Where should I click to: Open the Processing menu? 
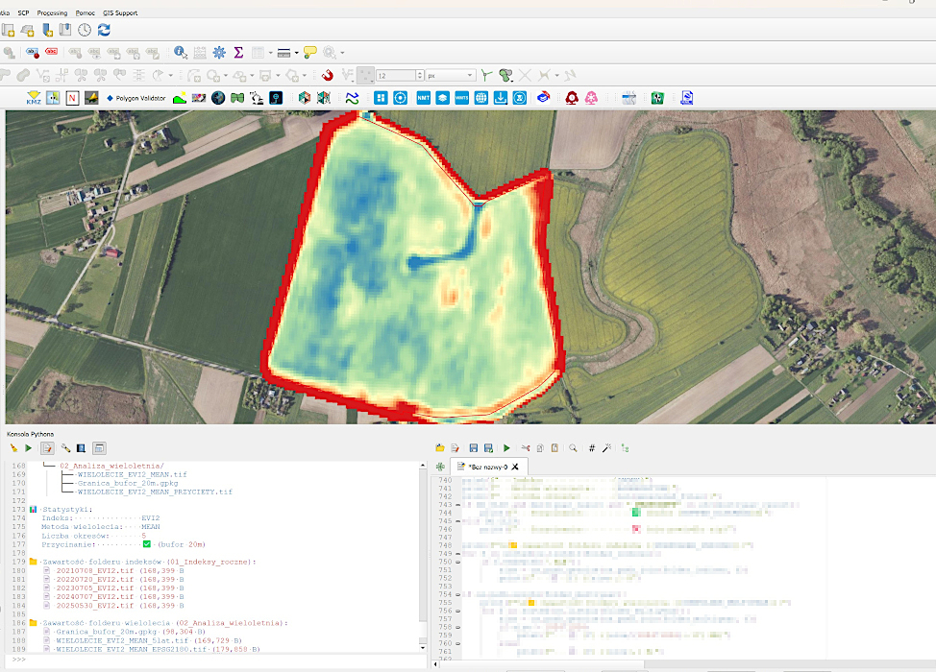click(52, 12)
